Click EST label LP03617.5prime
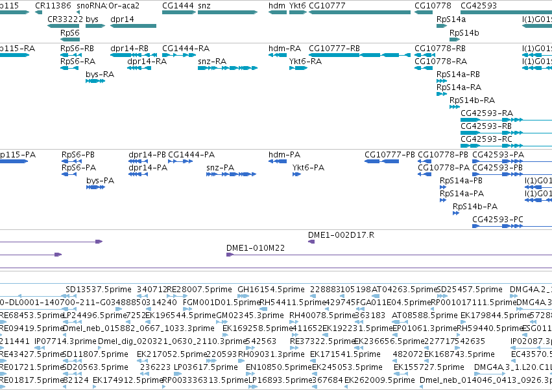552x390 pixels. pos(206,367)
